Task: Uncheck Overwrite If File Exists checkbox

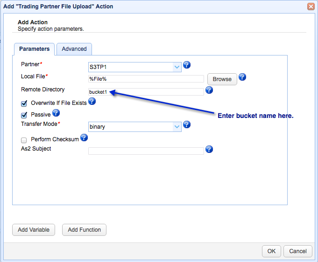Action: pyautogui.click(x=24, y=103)
